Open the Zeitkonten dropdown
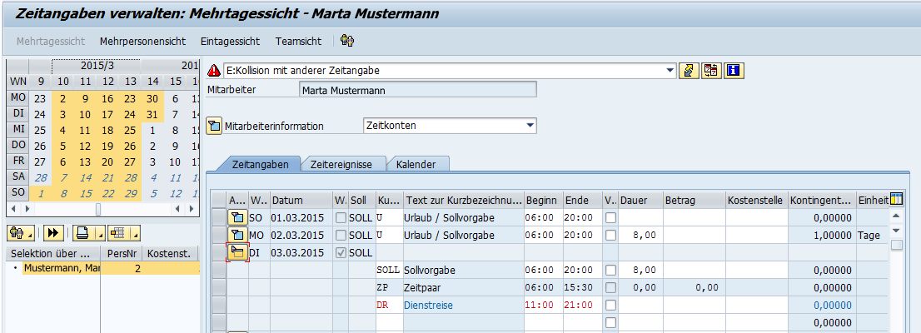Viewport: 921px width, 333px height. pos(530,126)
